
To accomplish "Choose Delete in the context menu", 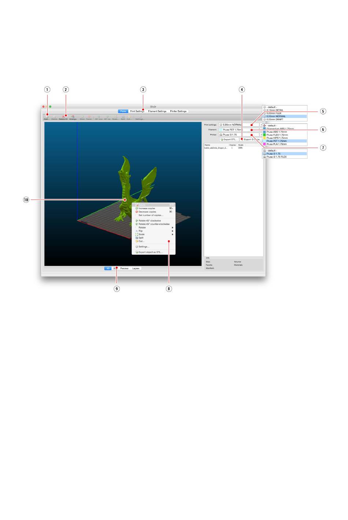I will click(x=153, y=205).
